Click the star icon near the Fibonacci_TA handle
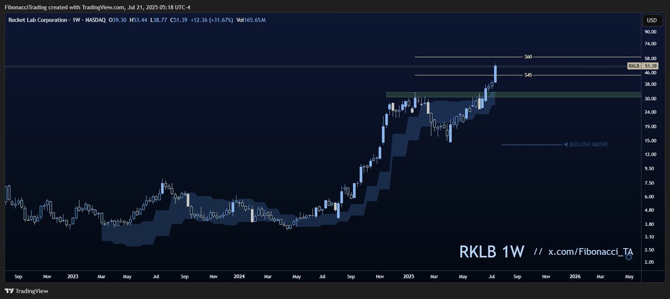This screenshot has width=670, height=299. click(629, 258)
